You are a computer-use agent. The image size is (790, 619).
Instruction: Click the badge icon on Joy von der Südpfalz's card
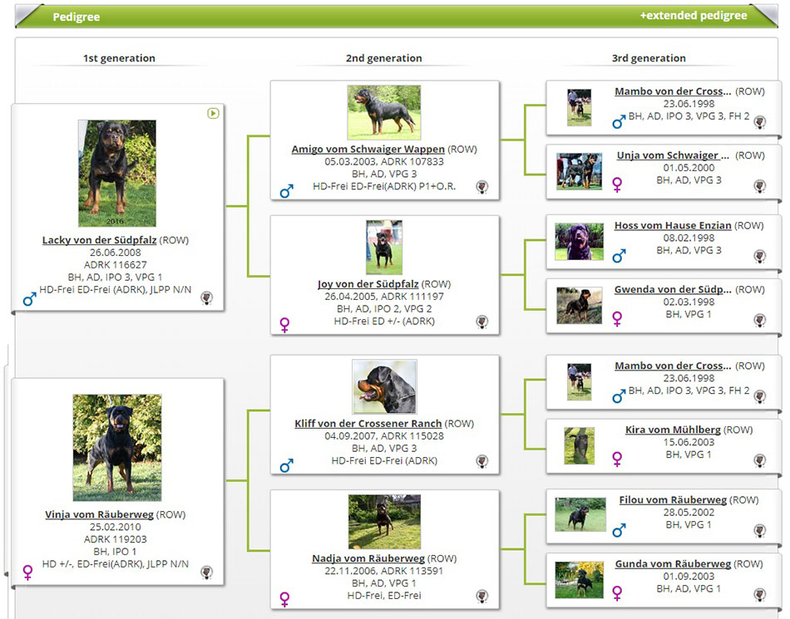click(x=482, y=322)
